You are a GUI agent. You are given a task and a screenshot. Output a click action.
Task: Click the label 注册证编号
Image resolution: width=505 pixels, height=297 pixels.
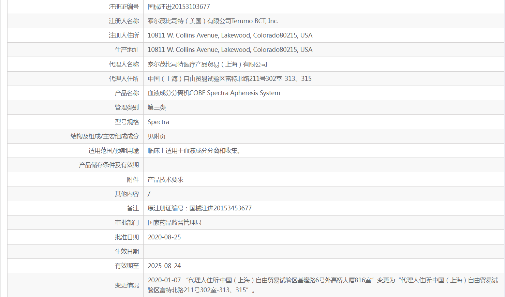click(x=124, y=6)
